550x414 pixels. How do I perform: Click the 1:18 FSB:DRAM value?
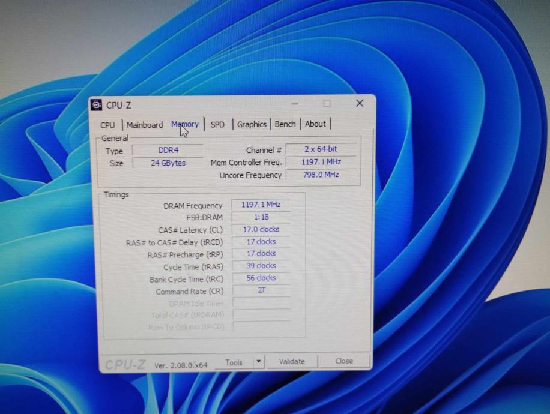click(x=261, y=217)
